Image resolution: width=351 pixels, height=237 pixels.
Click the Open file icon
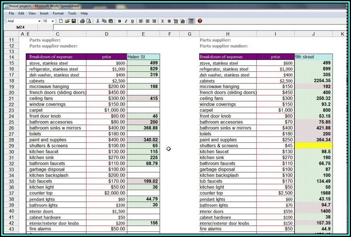click(x=67, y=21)
